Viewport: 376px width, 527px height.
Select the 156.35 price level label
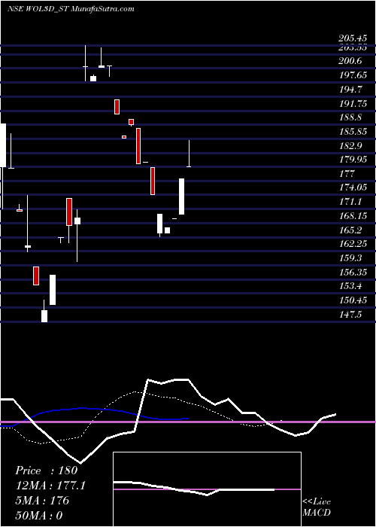point(353,272)
